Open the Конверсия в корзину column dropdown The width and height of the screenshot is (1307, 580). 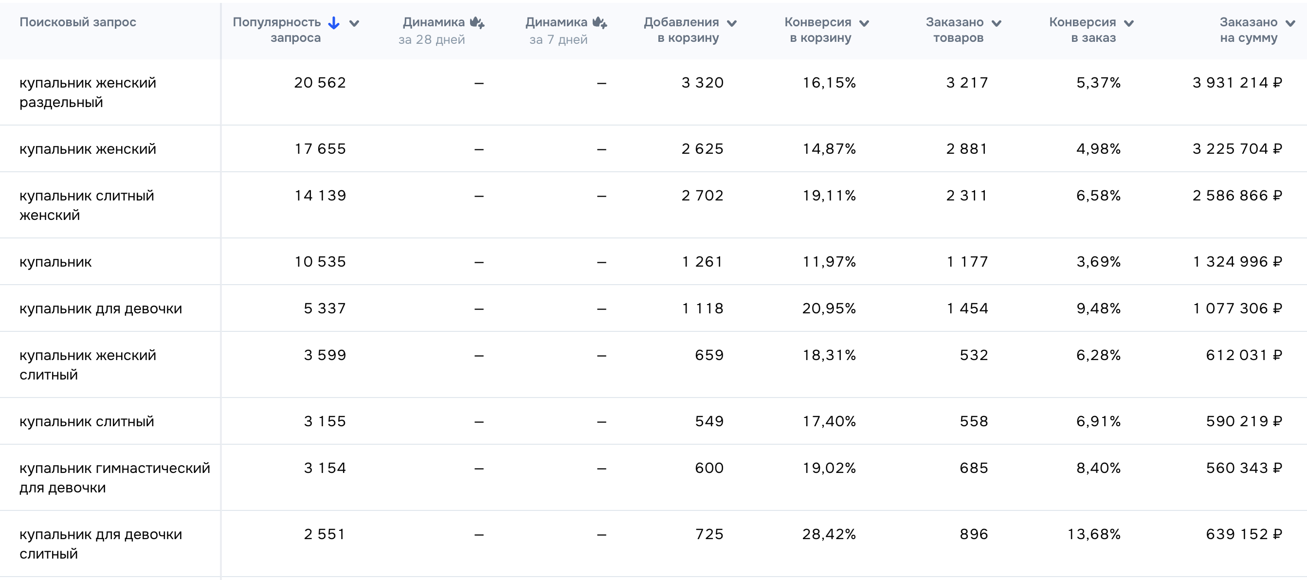(x=864, y=23)
